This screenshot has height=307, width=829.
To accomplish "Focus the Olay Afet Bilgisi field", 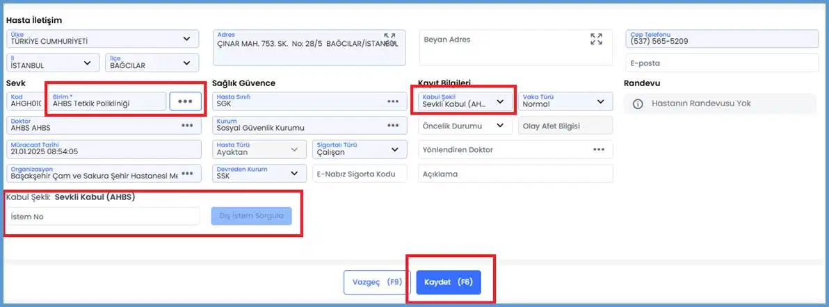I will coord(565,125).
